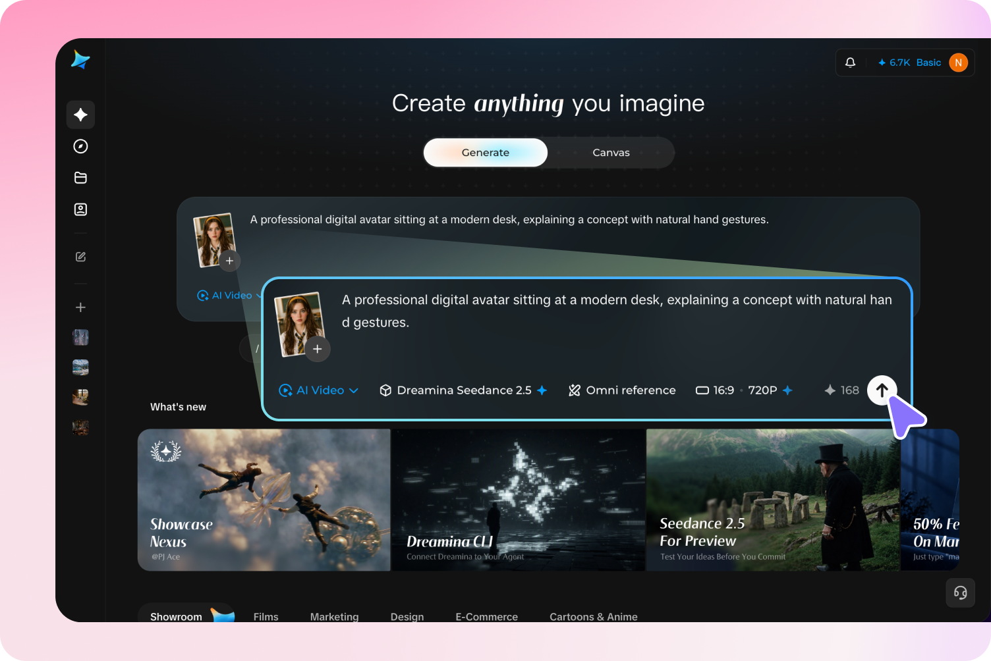
Task: Select the Marketing tab
Action: tap(335, 617)
